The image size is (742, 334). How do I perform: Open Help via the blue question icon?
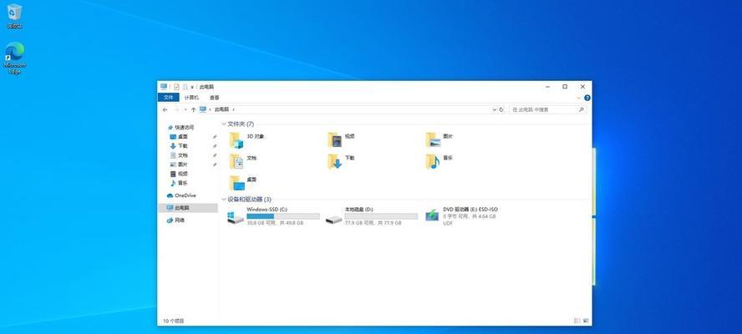pyautogui.click(x=587, y=98)
